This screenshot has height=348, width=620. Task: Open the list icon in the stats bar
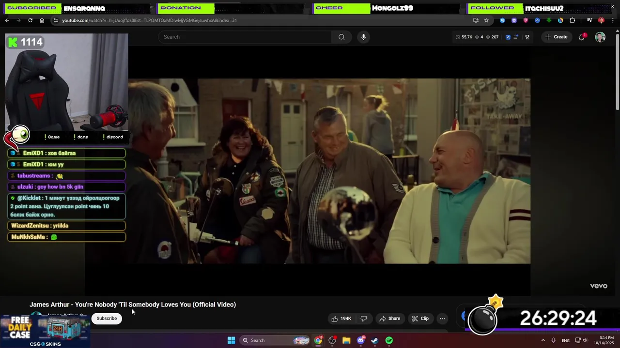(516, 37)
